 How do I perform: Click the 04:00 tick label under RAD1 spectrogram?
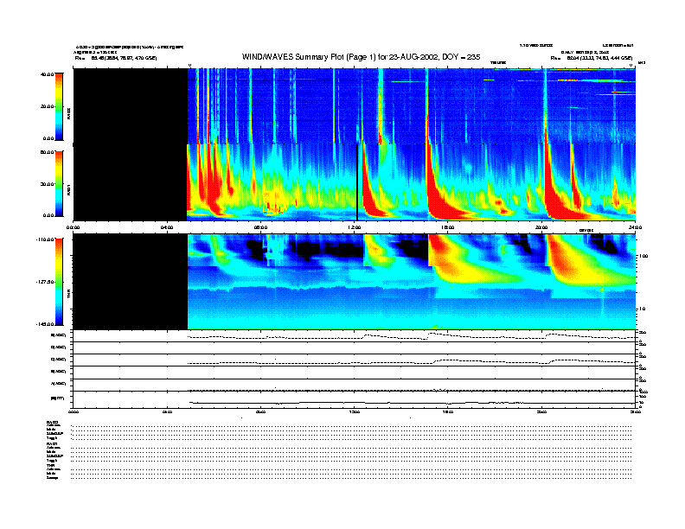coord(167,227)
